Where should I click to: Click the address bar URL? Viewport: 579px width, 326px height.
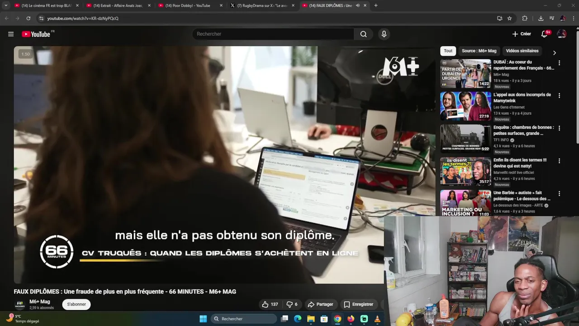[x=83, y=18]
